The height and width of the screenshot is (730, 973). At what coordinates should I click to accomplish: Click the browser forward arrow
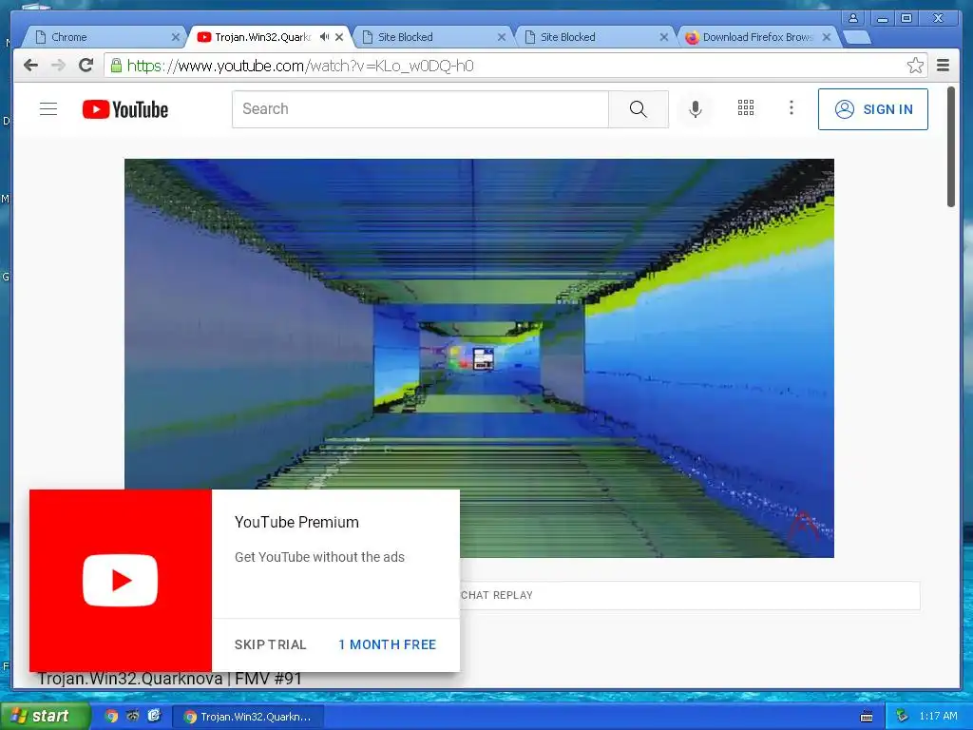tap(58, 66)
